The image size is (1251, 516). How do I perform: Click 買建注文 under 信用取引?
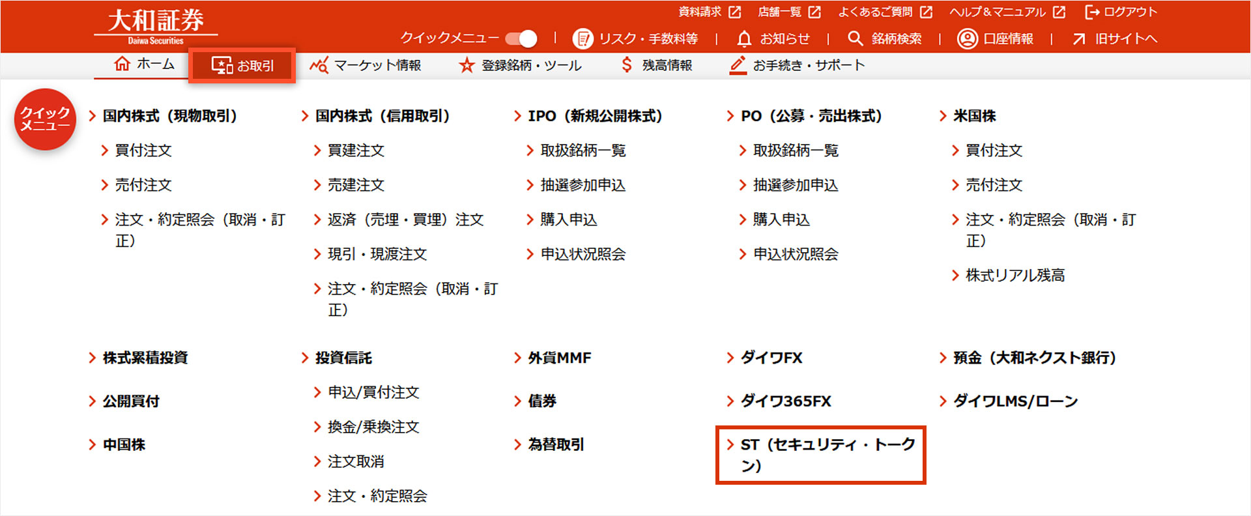pos(356,150)
